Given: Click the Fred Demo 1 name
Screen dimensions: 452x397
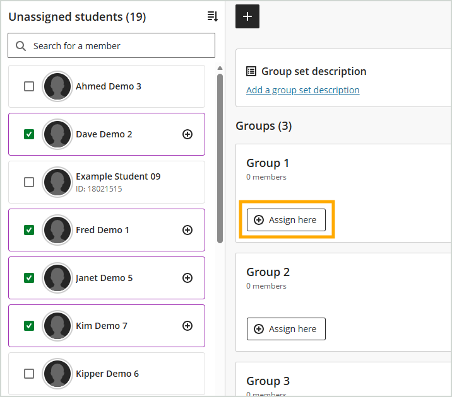Looking at the screenshot, I should pyautogui.click(x=102, y=230).
